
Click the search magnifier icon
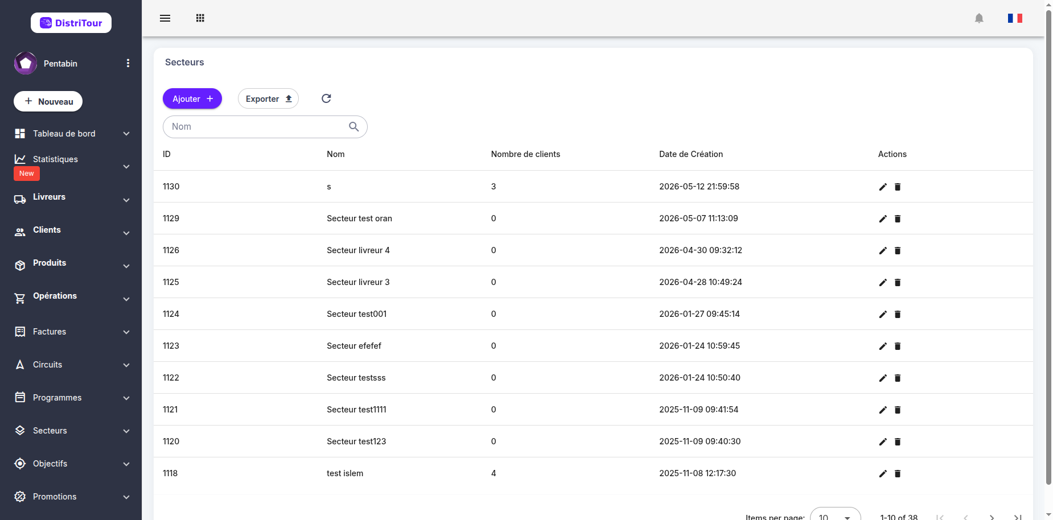[x=354, y=127]
